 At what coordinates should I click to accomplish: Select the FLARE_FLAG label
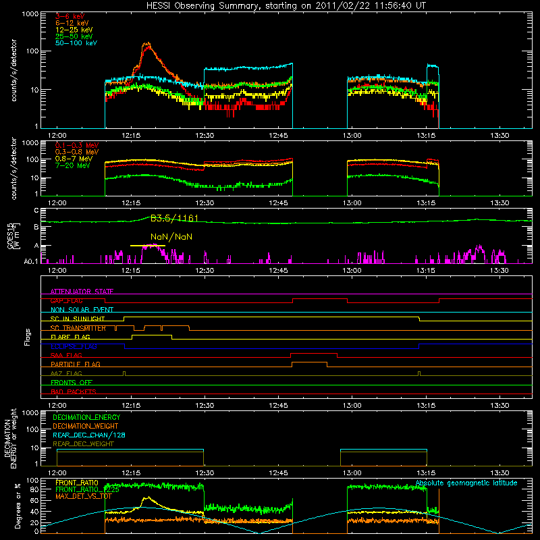click(70, 337)
